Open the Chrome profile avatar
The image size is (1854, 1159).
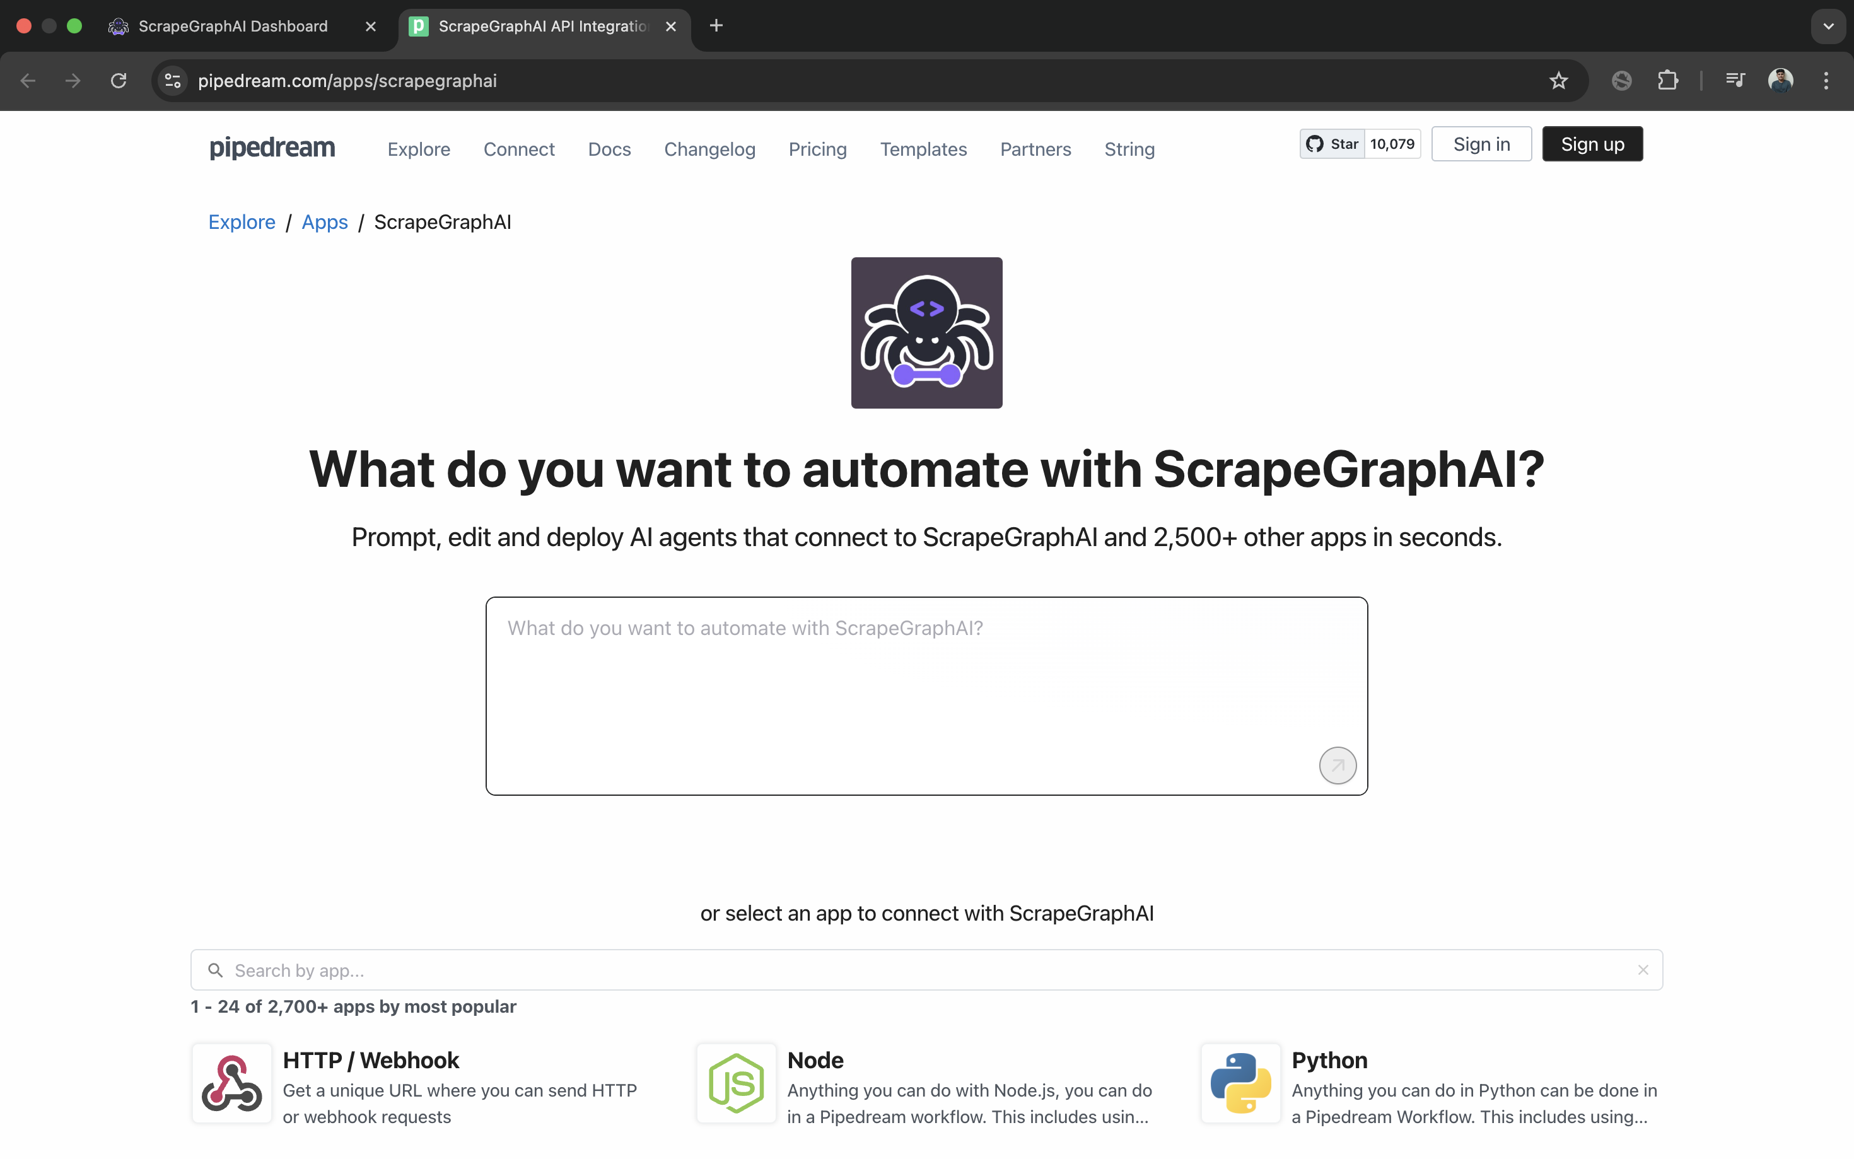[x=1780, y=81]
